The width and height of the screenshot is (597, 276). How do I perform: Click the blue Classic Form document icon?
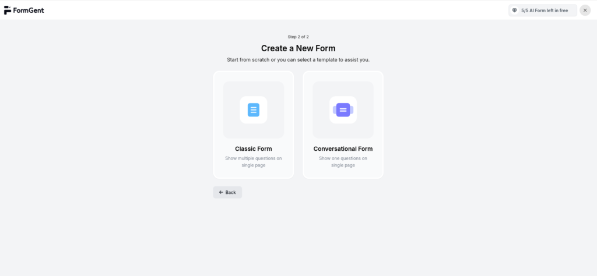tap(254, 109)
